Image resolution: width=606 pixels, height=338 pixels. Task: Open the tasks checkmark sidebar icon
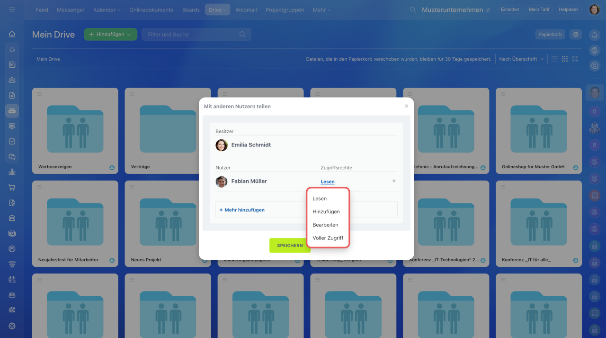[x=12, y=141]
